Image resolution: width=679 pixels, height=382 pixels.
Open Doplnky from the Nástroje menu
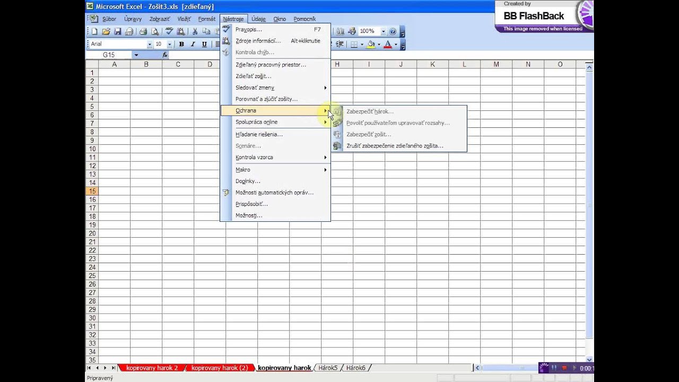click(275, 181)
